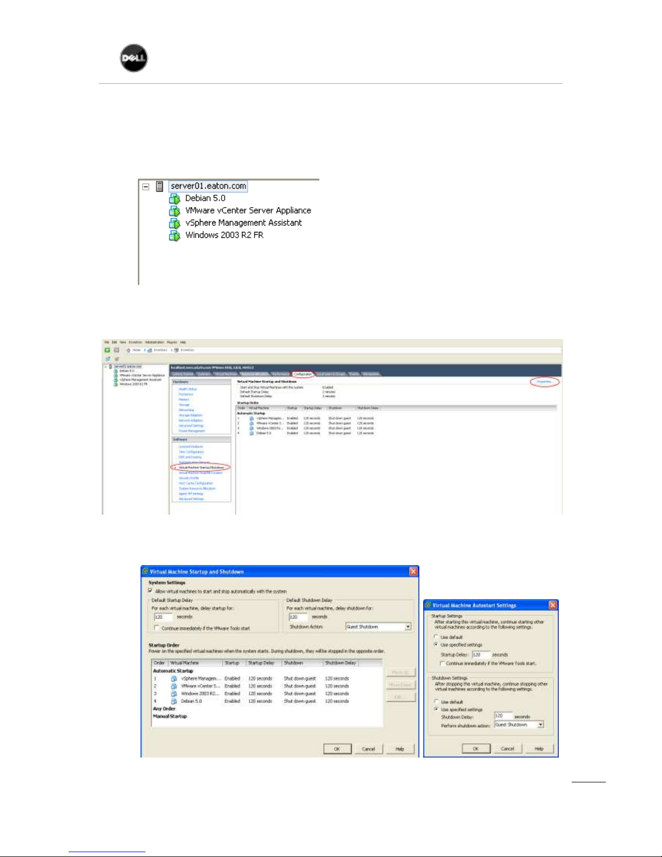
Task: Select the Windows 2003 R2... row icon in startup order
Action: tap(174, 694)
